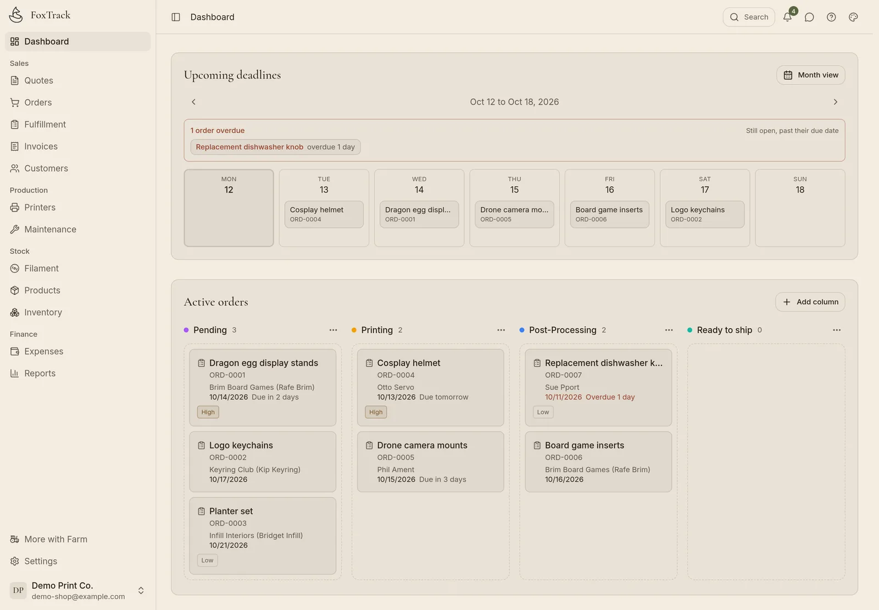The image size is (879, 610).
Task: Click More with Farm link
Action: click(x=78, y=539)
